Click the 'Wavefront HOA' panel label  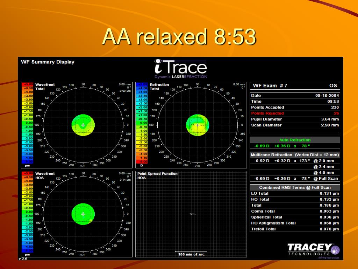[45, 176]
